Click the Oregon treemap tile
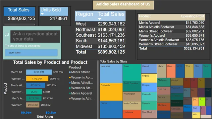This screenshot has height=119, width=212. (x=149, y=87)
